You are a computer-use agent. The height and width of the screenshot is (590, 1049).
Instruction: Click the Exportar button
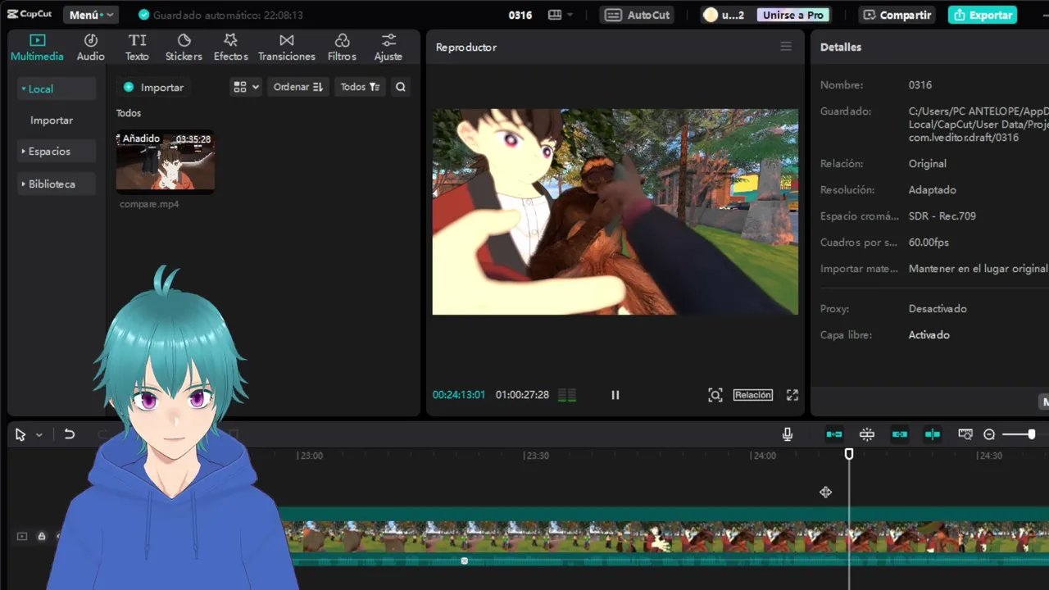coord(983,15)
